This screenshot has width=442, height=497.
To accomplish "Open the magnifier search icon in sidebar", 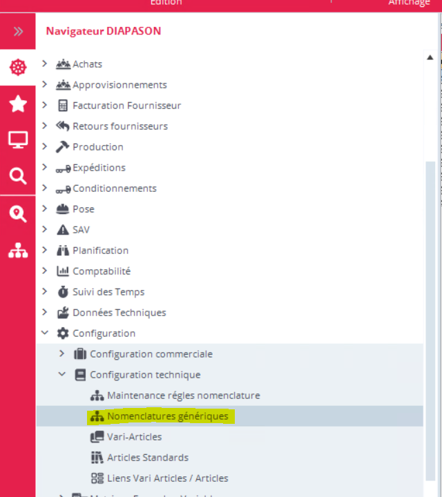I will click(18, 176).
